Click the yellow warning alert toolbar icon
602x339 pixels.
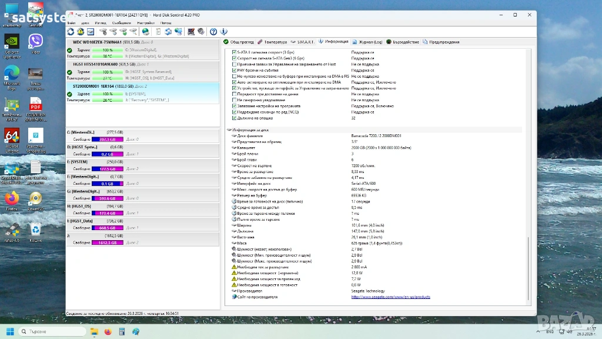tap(81, 32)
